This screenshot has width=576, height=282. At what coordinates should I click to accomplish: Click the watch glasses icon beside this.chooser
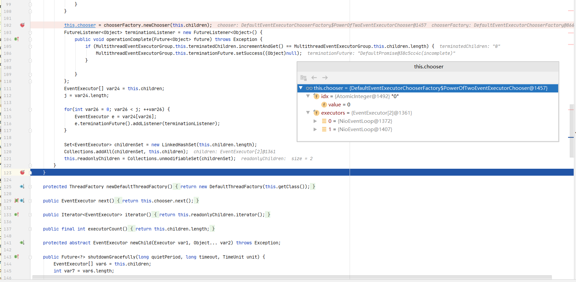(x=309, y=88)
